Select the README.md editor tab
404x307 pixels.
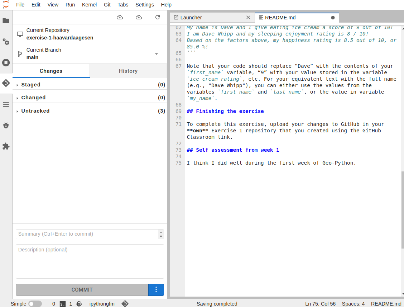click(297, 18)
